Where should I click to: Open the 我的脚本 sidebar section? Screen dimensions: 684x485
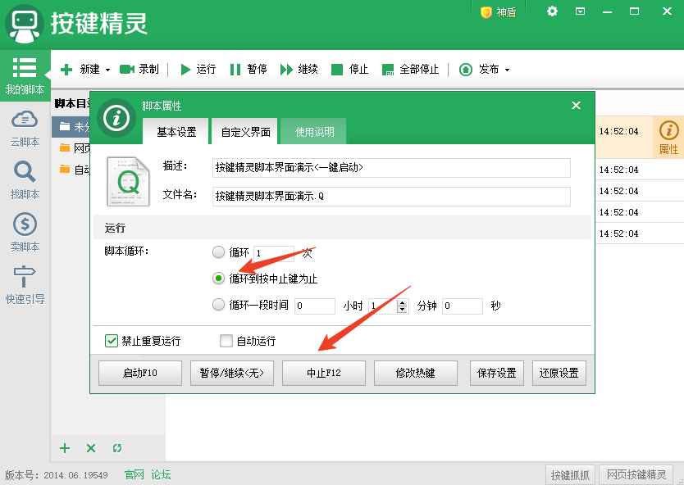click(x=25, y=75)
